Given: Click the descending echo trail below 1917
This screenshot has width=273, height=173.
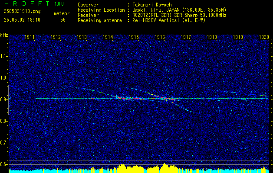Looking at the screenshot, I should pos(183,108).
